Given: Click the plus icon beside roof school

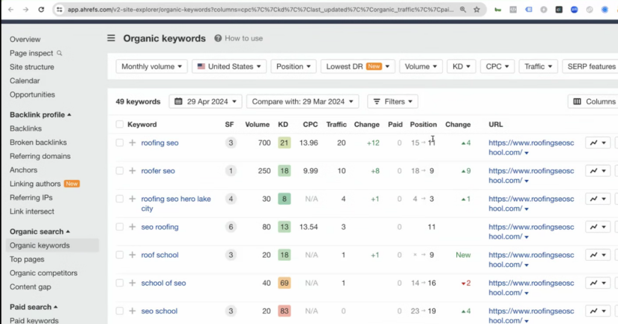Looking at the screenshot, I should point(132,255).
